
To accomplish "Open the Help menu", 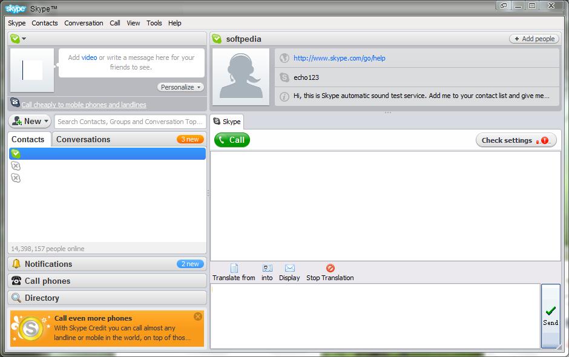I will [174, 23].
